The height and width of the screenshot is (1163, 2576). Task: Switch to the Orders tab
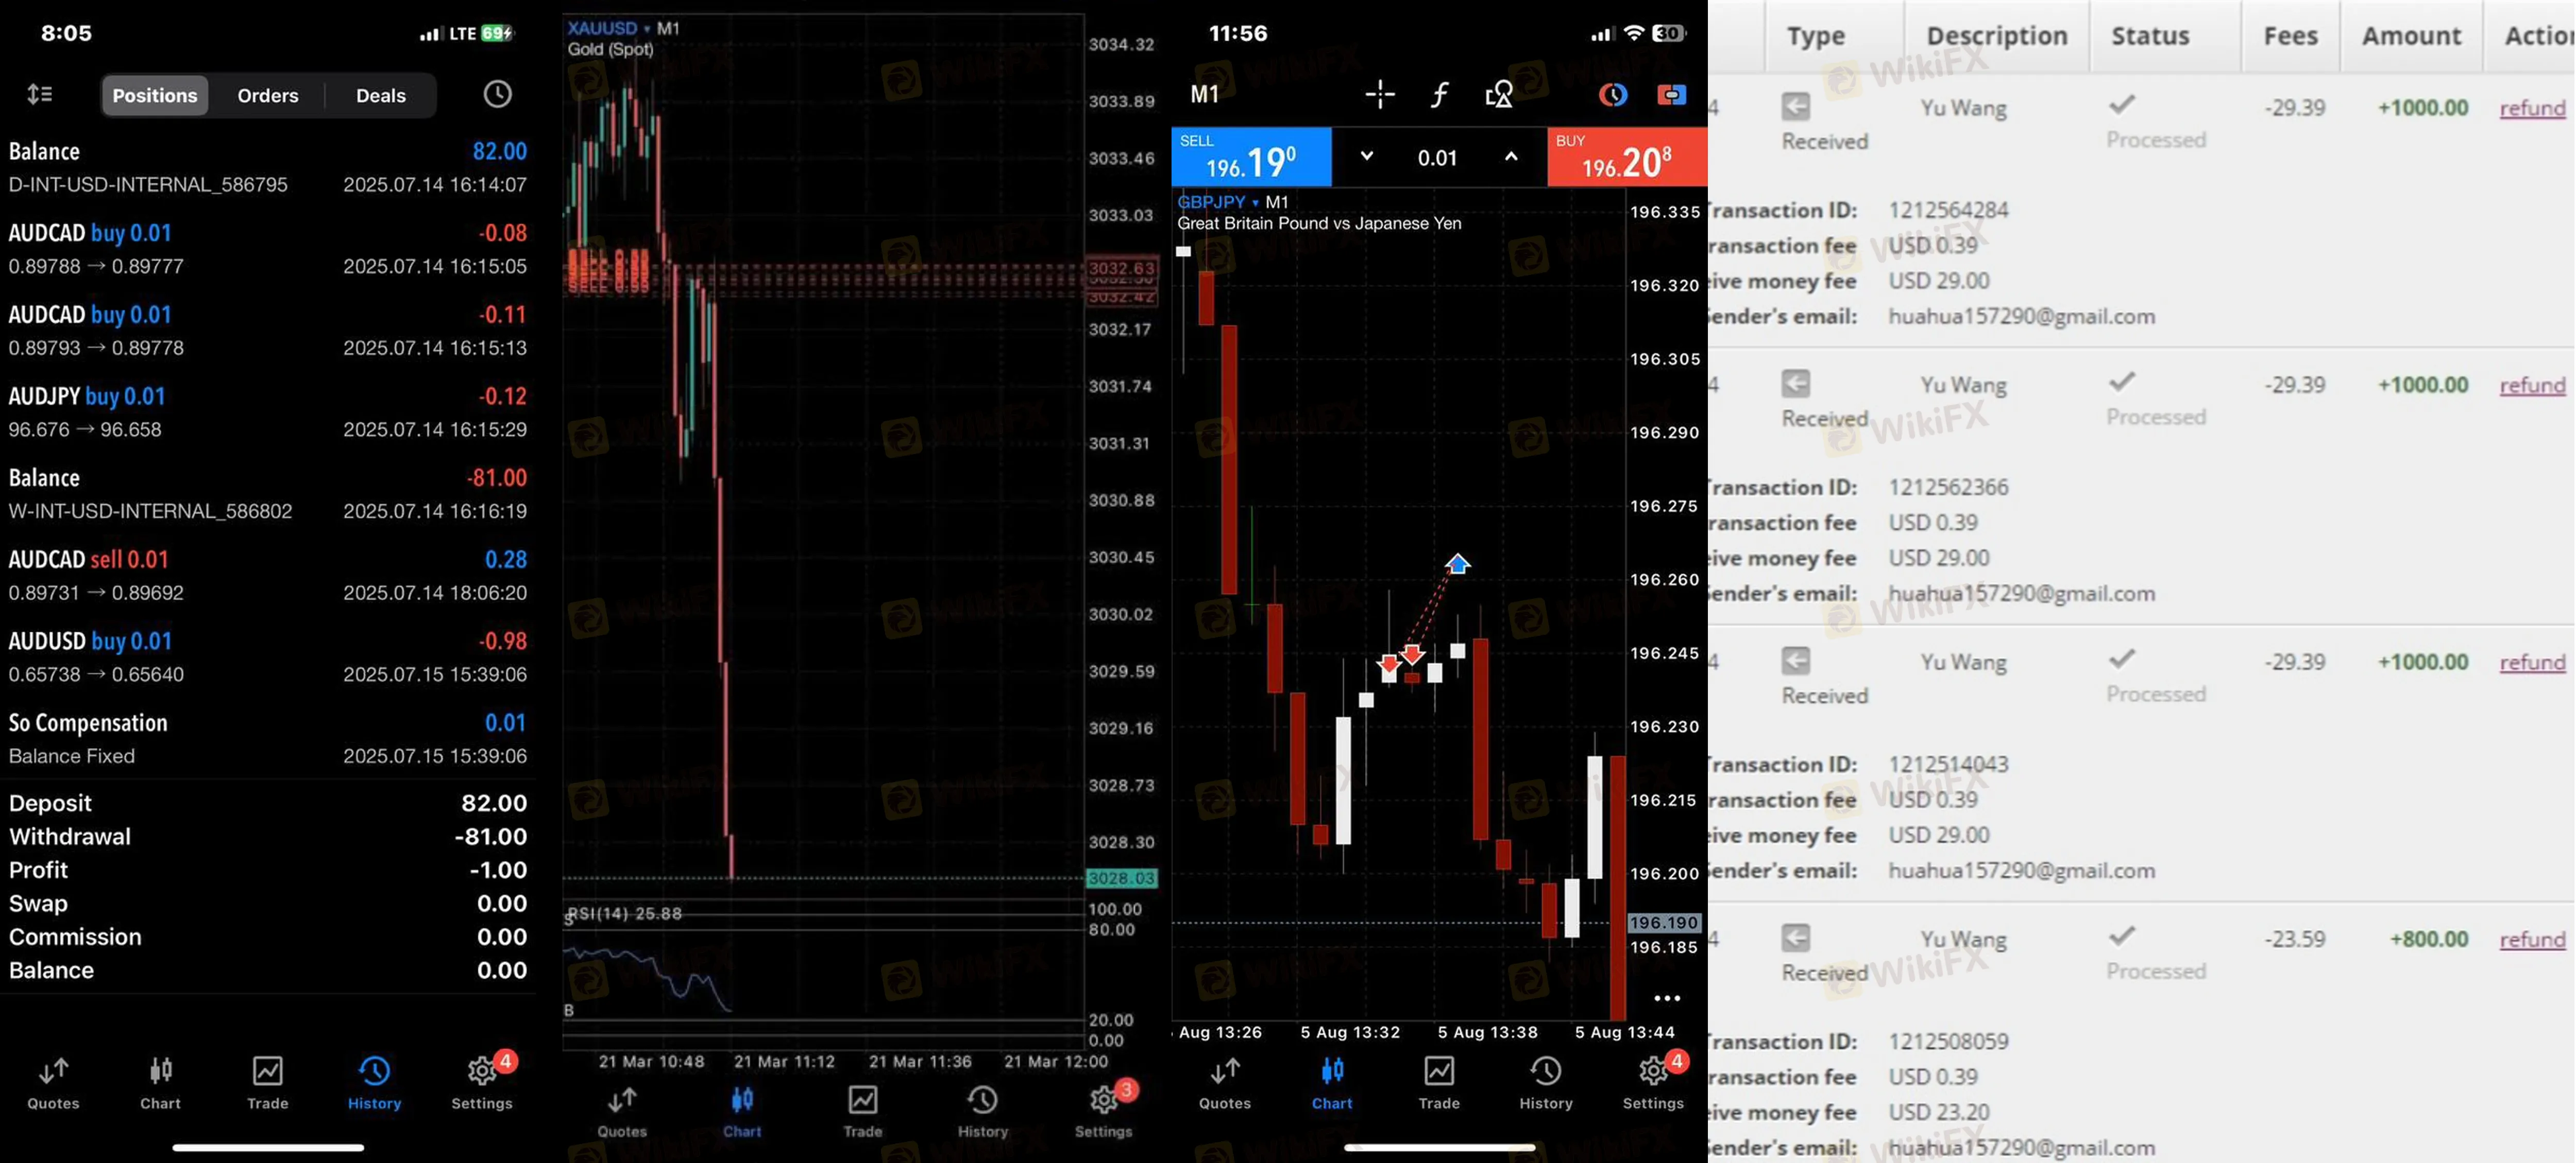pyautogui.click(x=267, y=95)
